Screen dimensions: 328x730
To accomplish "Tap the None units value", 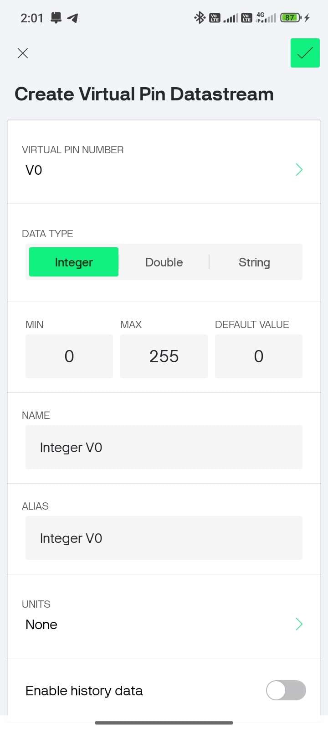I will 41,625.
